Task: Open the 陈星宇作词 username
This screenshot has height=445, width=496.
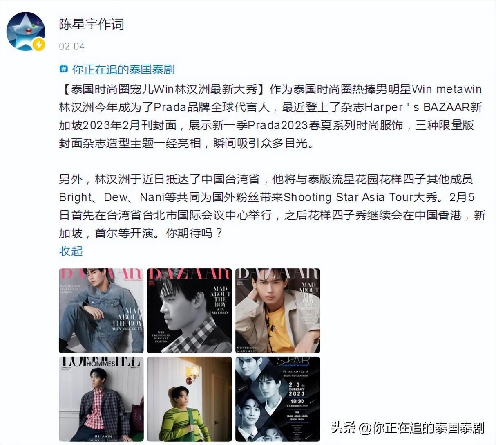Action: (x=91, y=25)
